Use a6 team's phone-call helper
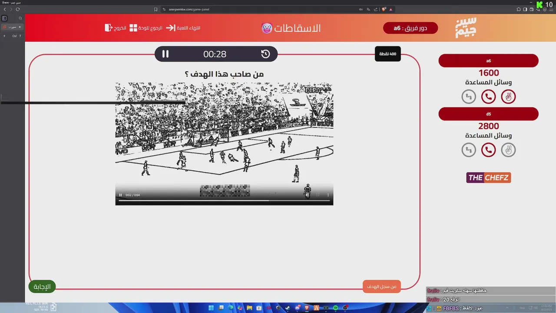Image resolution: width=556 pixels, height=313 pixels. tap(488, 97)
